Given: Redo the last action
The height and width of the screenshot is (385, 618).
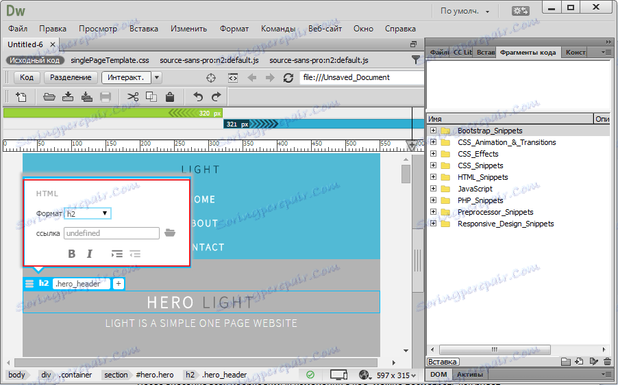Looking at the screenshot, I should [217, 96].
